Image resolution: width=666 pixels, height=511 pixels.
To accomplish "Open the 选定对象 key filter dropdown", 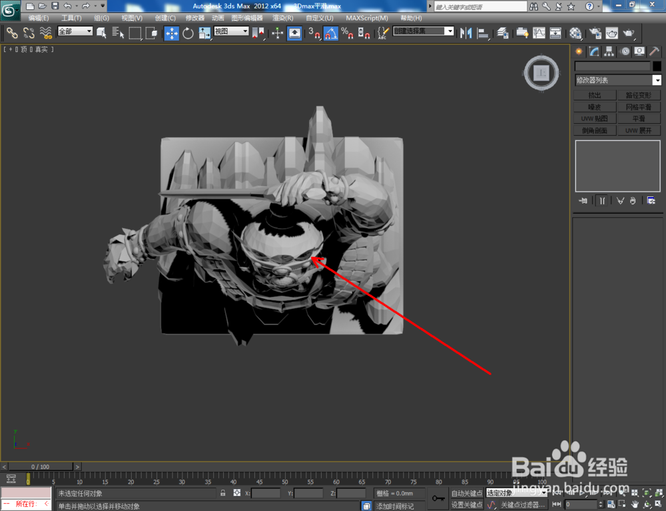I will 517,493.
